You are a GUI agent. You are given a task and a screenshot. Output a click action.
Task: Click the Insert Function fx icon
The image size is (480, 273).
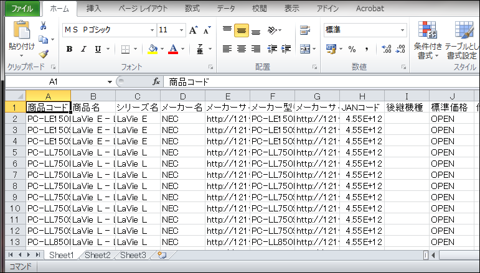click(157, 81)
